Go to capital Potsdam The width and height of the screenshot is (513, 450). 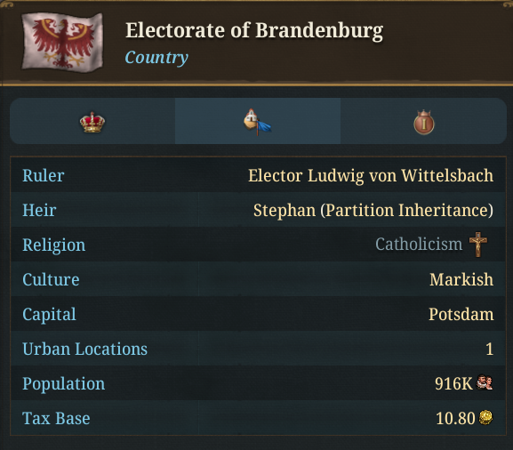[461, 314]
